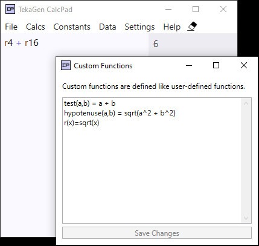Screen dimensions: 259x246
Task: Minimize the Custom Functions dialog
Action: [x=189, y=65]
